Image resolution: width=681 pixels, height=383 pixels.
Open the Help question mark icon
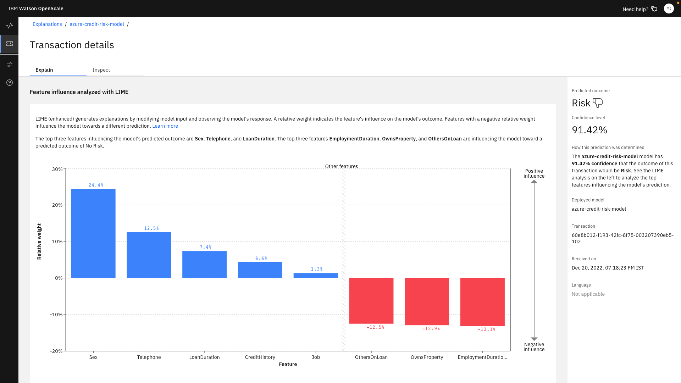click(x=10, y=83)
